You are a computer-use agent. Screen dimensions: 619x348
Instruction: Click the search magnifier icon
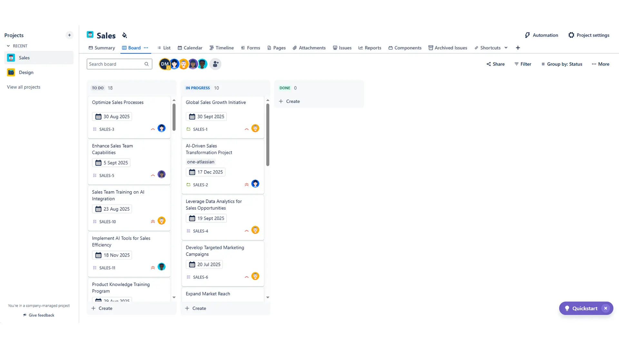click(x=147, y=64)
